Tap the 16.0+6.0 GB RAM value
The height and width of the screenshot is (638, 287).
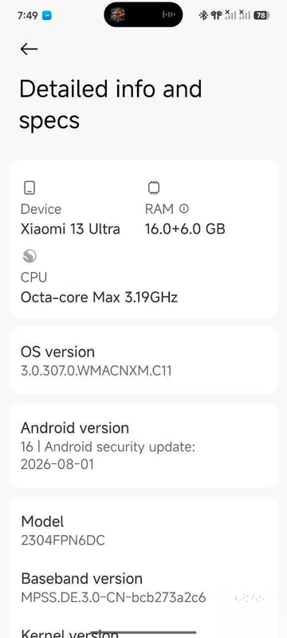[x=185, y=229]
